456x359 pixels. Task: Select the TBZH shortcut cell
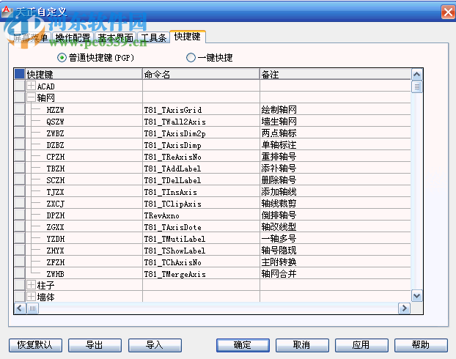84,169
